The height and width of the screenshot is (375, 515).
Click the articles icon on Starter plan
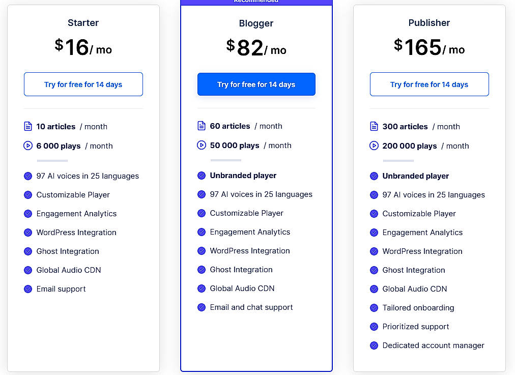pyautogui.click(x=28, y=126)
